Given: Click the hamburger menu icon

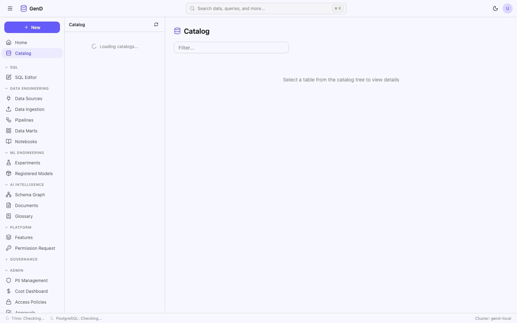Looking at the screenshot, I should pyautogui.click(x=10, y=9).
